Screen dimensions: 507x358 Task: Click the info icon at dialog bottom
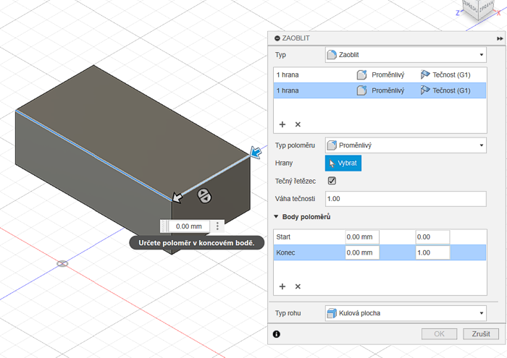click(276, 334)
